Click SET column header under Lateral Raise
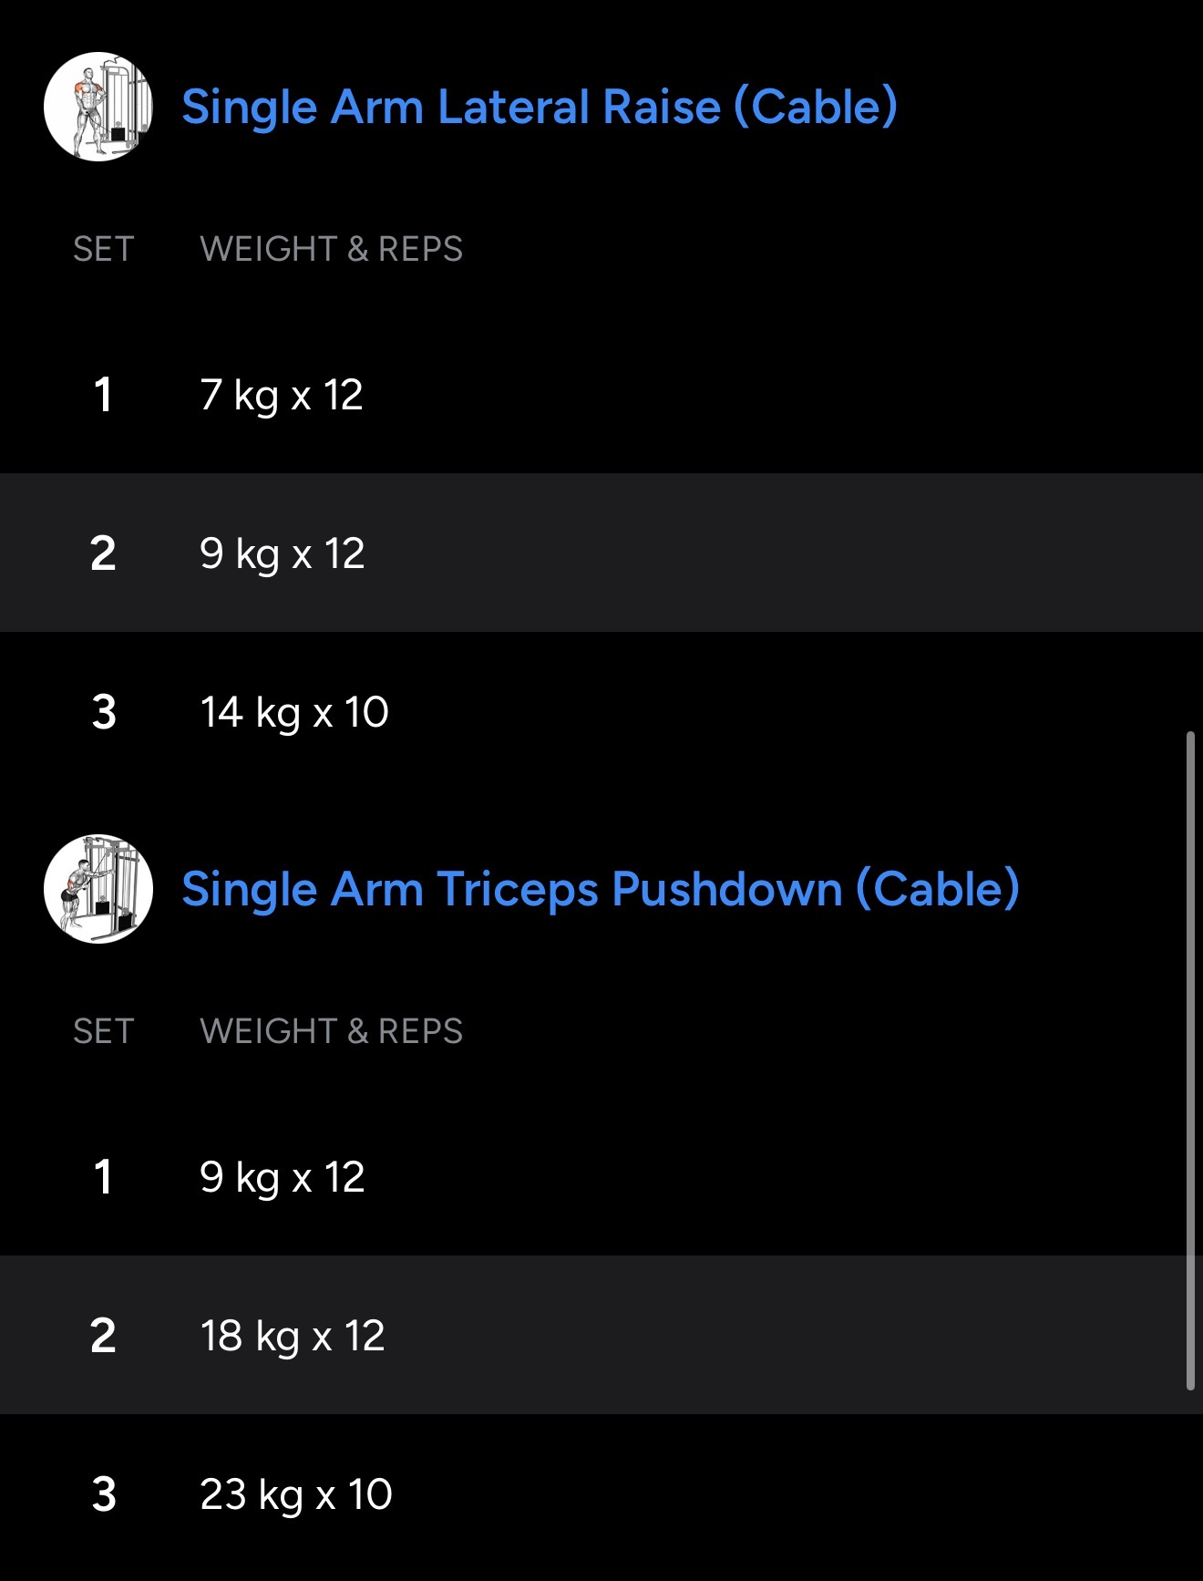This screenshot has height=1581, width=1203. click(104, 249)
